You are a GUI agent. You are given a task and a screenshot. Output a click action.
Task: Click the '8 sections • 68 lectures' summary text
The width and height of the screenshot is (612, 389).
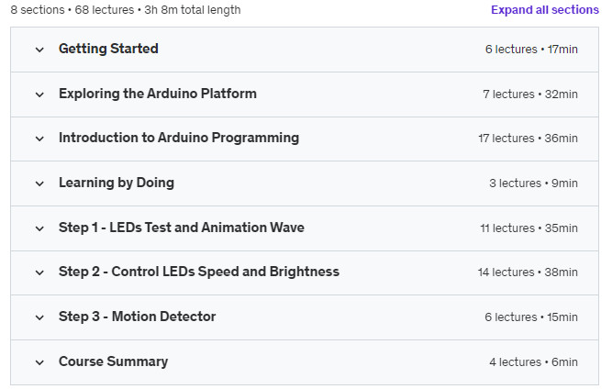pos(72,10)
